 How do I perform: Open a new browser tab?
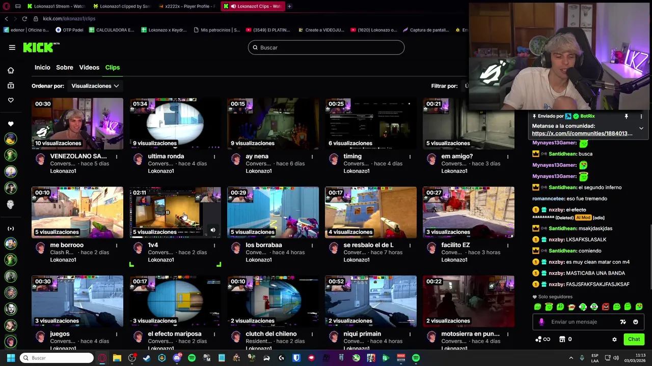(289, 6)
